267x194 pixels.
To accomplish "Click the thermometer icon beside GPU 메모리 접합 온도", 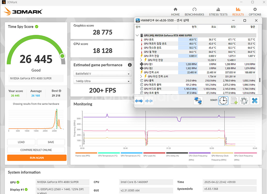I will 142,44.
